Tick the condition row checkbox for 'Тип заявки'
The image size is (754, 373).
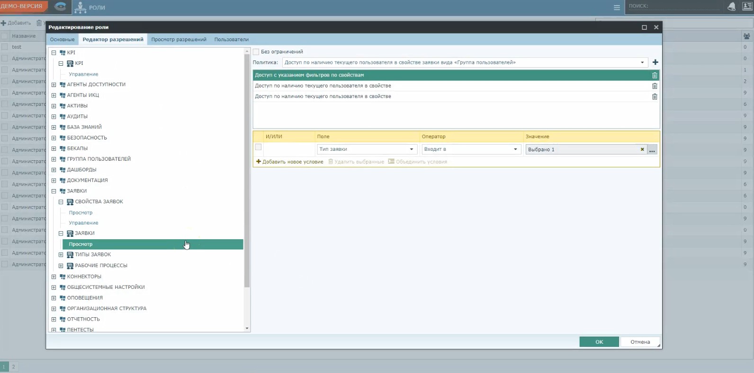(x=258, y=147)
